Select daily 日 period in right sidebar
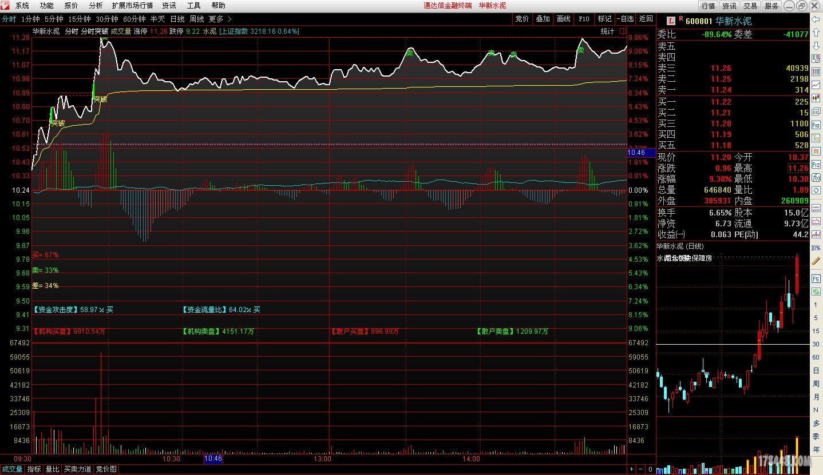This screenshot has width=823, height=475. tap(816, 370)
